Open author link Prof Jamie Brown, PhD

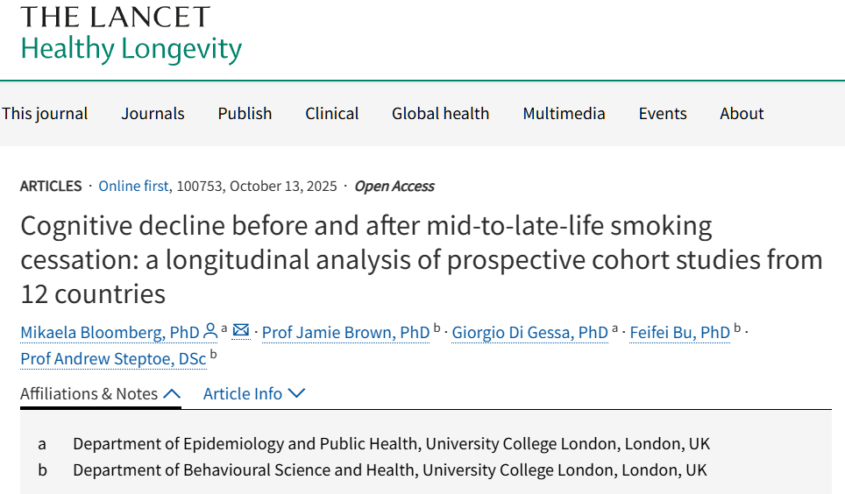pyautogui.click(x=345, y=332)
